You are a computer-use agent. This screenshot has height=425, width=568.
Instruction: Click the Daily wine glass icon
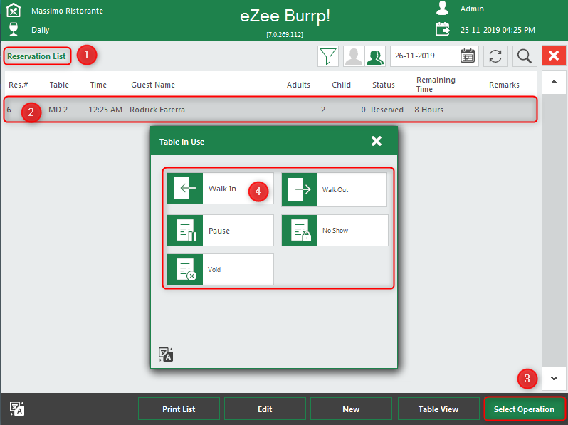(x=14, y=29)
